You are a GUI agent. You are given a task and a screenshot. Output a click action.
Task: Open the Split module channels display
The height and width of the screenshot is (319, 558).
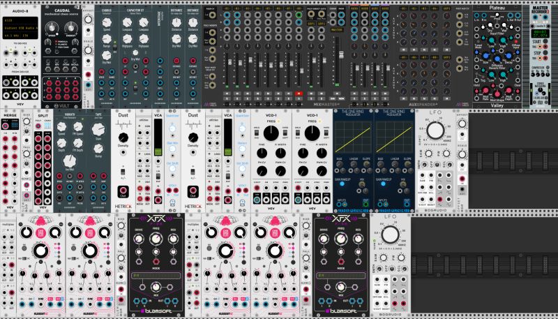tap(47, 126)
